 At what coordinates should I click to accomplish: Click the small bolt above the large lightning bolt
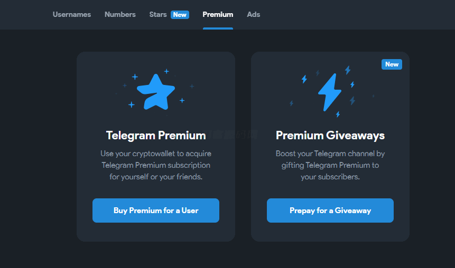tap(348, 70)
